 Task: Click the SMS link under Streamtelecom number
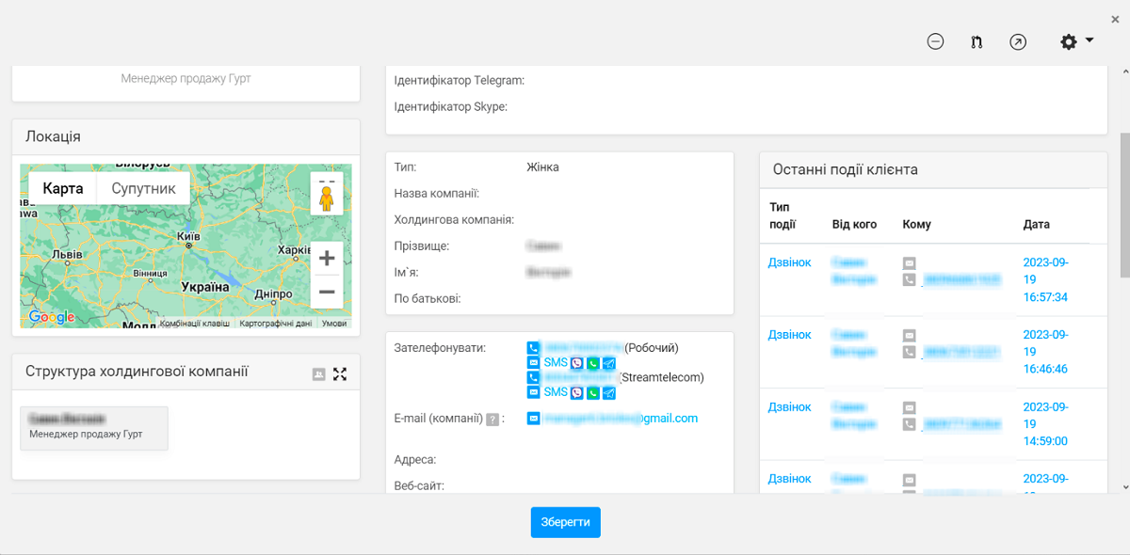(x=556, y=392)
